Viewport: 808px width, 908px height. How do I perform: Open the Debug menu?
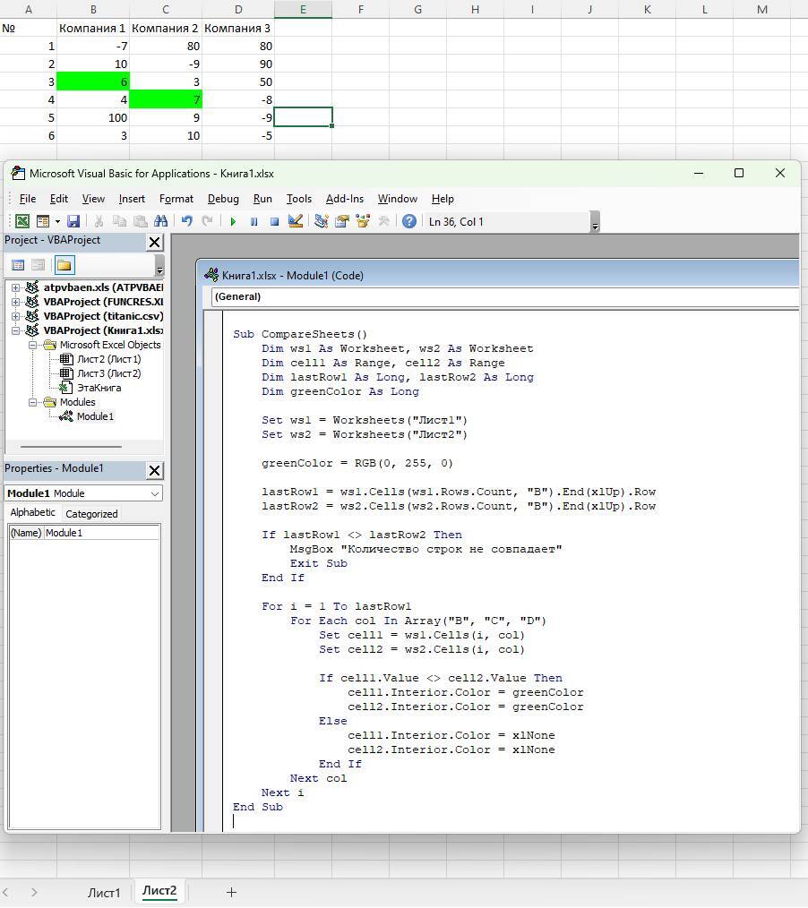coord(223,199)
